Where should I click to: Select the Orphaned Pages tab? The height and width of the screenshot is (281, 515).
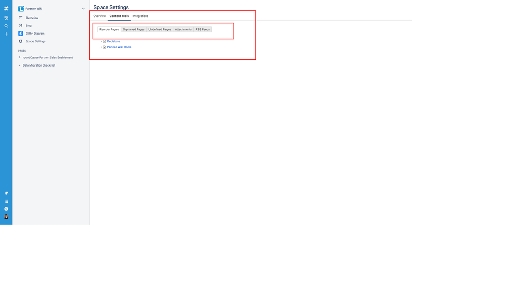click(x=134, y=29)
